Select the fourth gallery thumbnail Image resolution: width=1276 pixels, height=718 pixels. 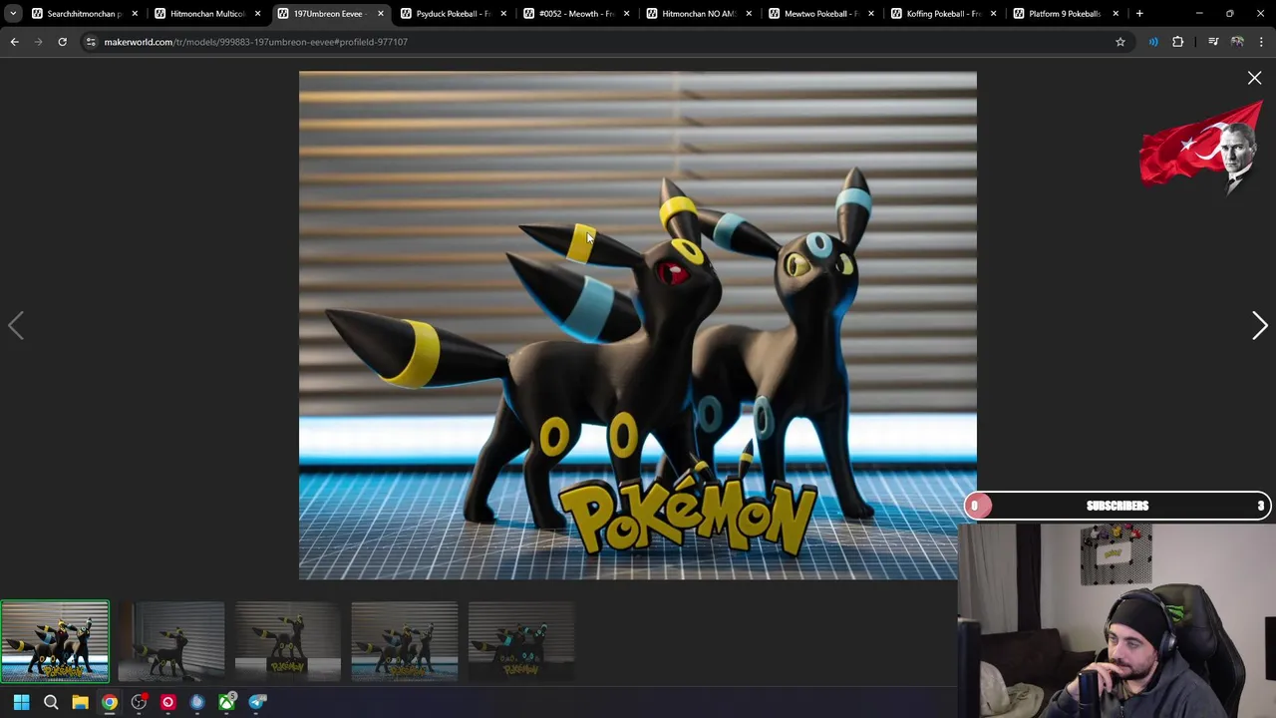[x=405, y=641]
